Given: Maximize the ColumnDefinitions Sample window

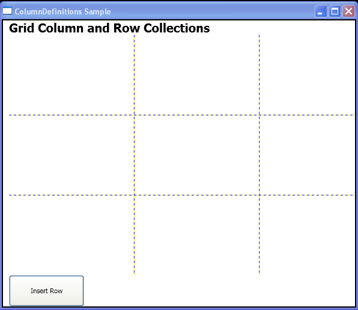Looking at the screenshot, I should pyautogui.click(x=335, y=11).
